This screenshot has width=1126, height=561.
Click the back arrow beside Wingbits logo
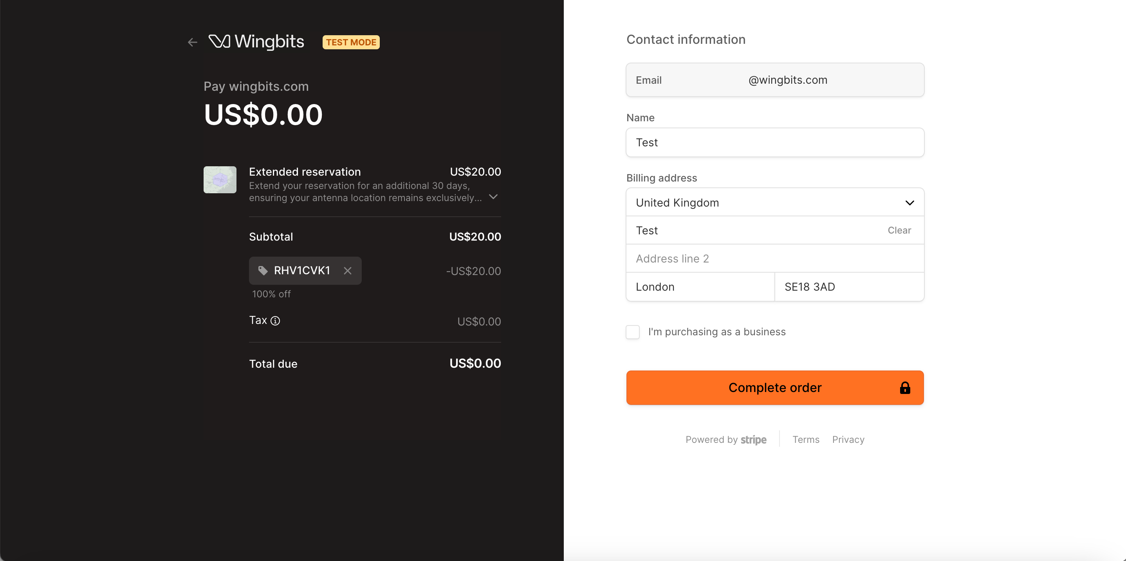point(192,42)
